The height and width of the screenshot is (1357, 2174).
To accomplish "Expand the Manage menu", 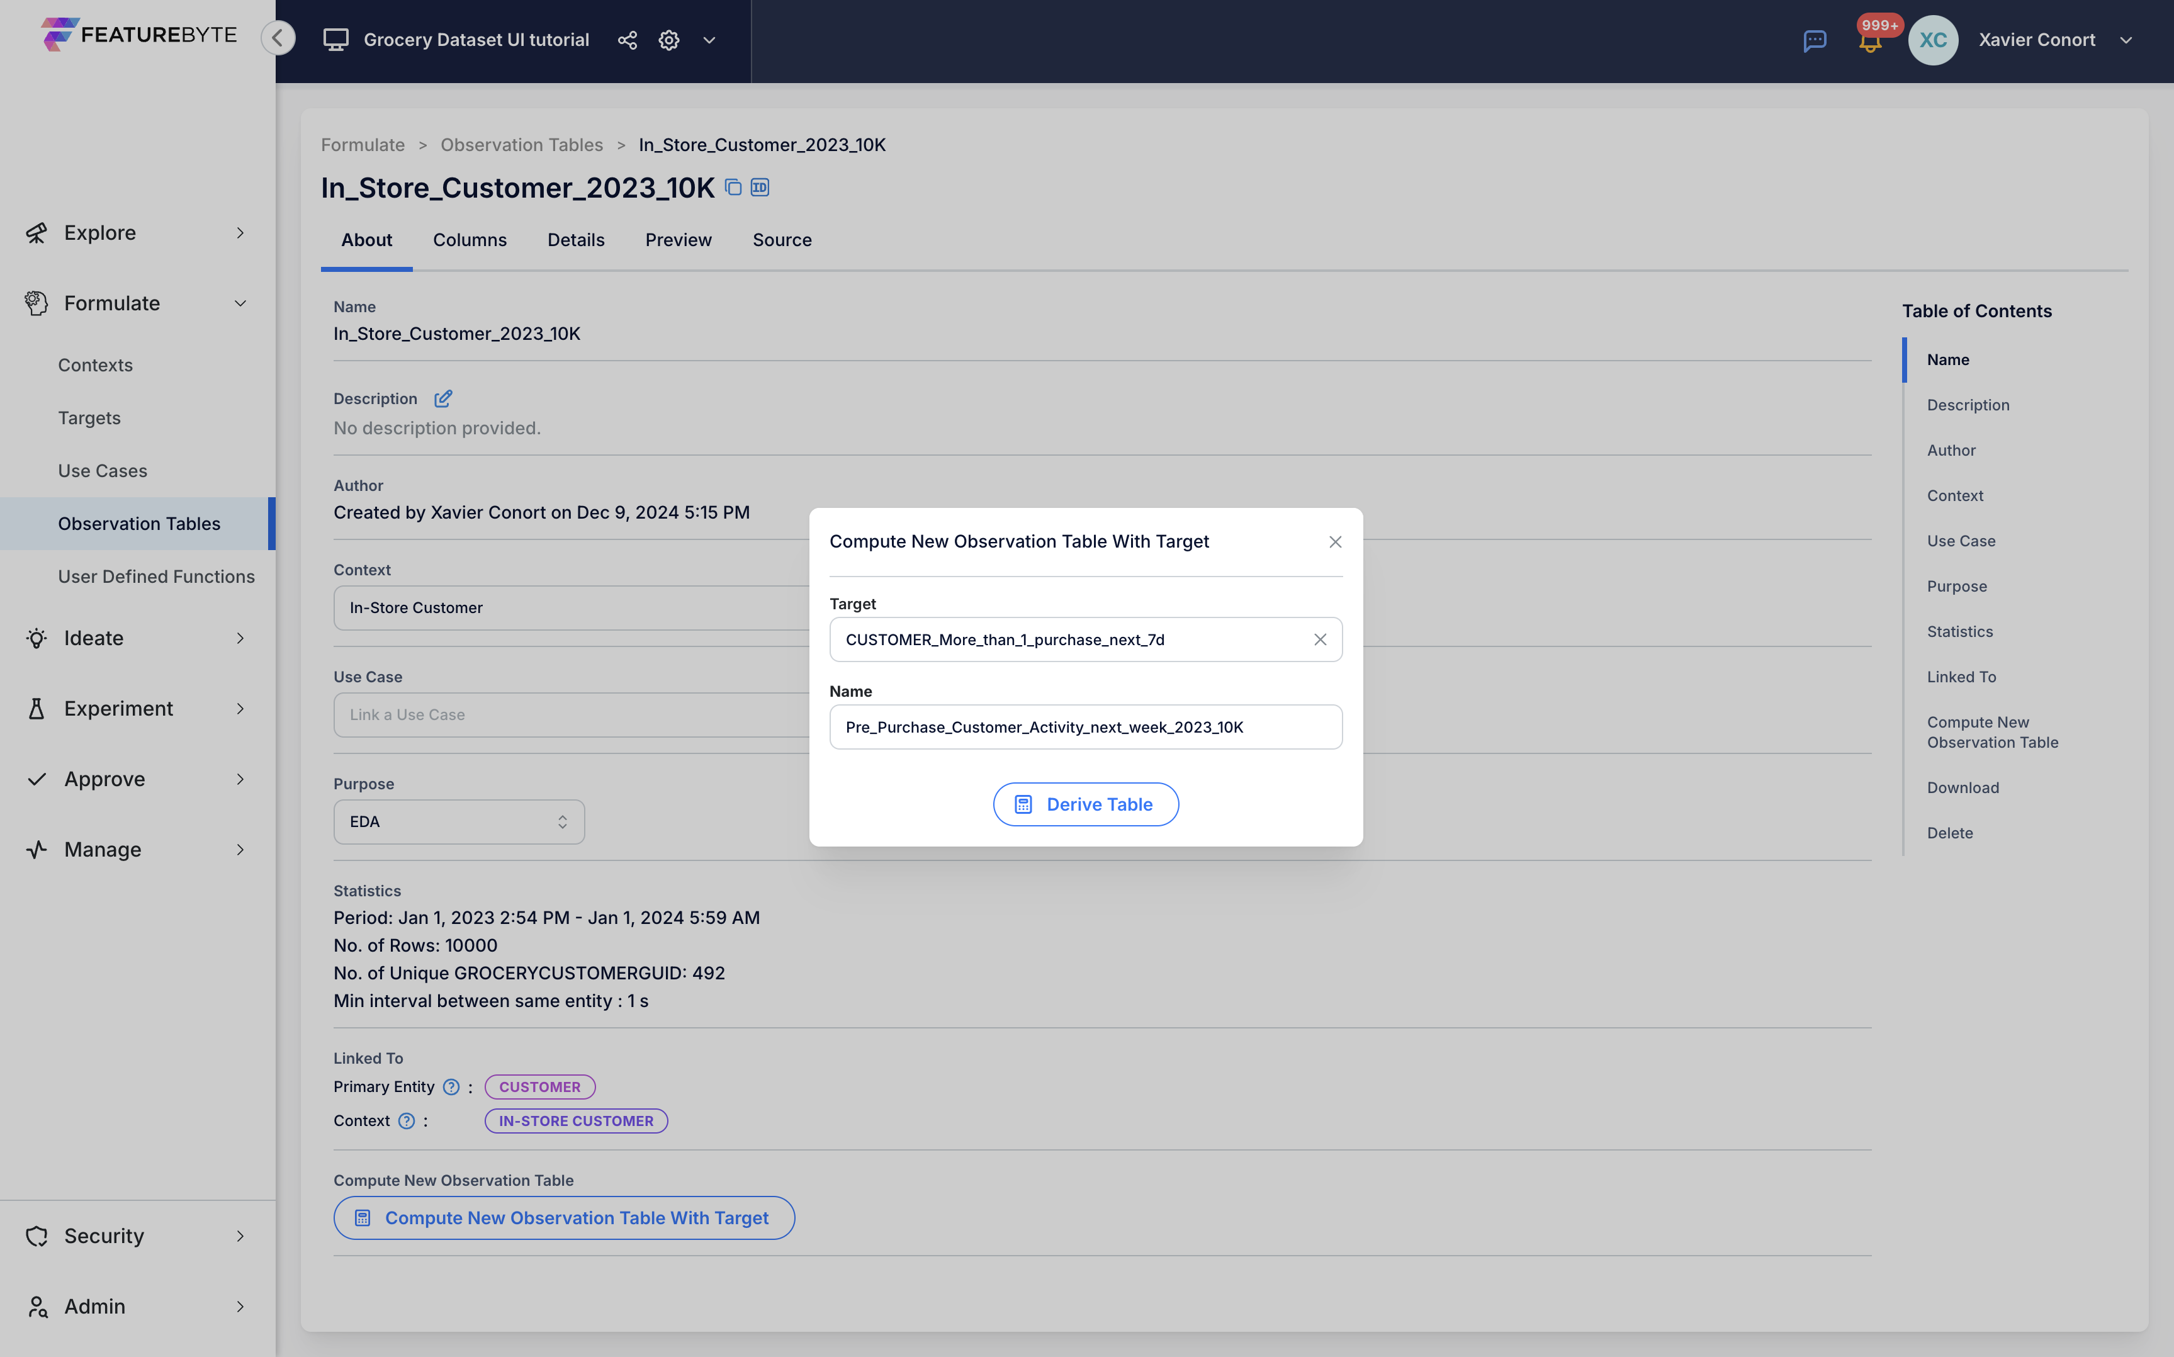I will (x=137, y=849).
